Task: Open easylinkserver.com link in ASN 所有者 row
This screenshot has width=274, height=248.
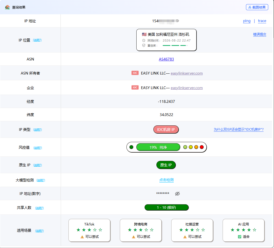Action: coord(187,73)
